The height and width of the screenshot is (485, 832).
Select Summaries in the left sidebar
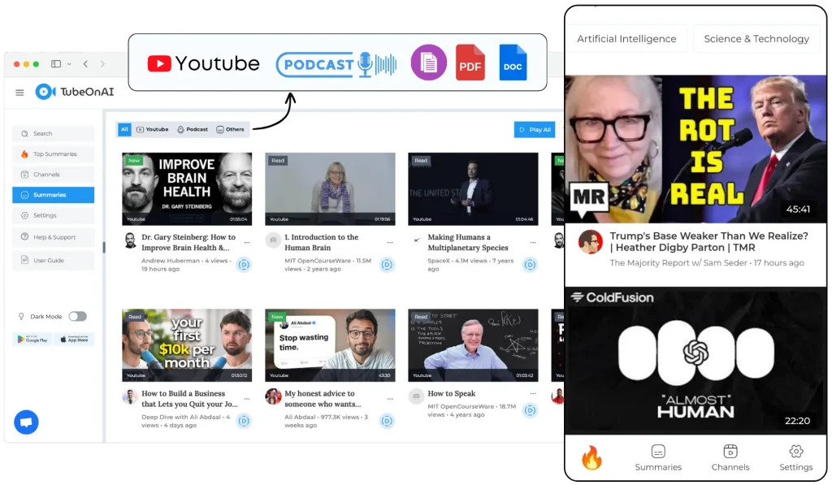pos(53,195)
